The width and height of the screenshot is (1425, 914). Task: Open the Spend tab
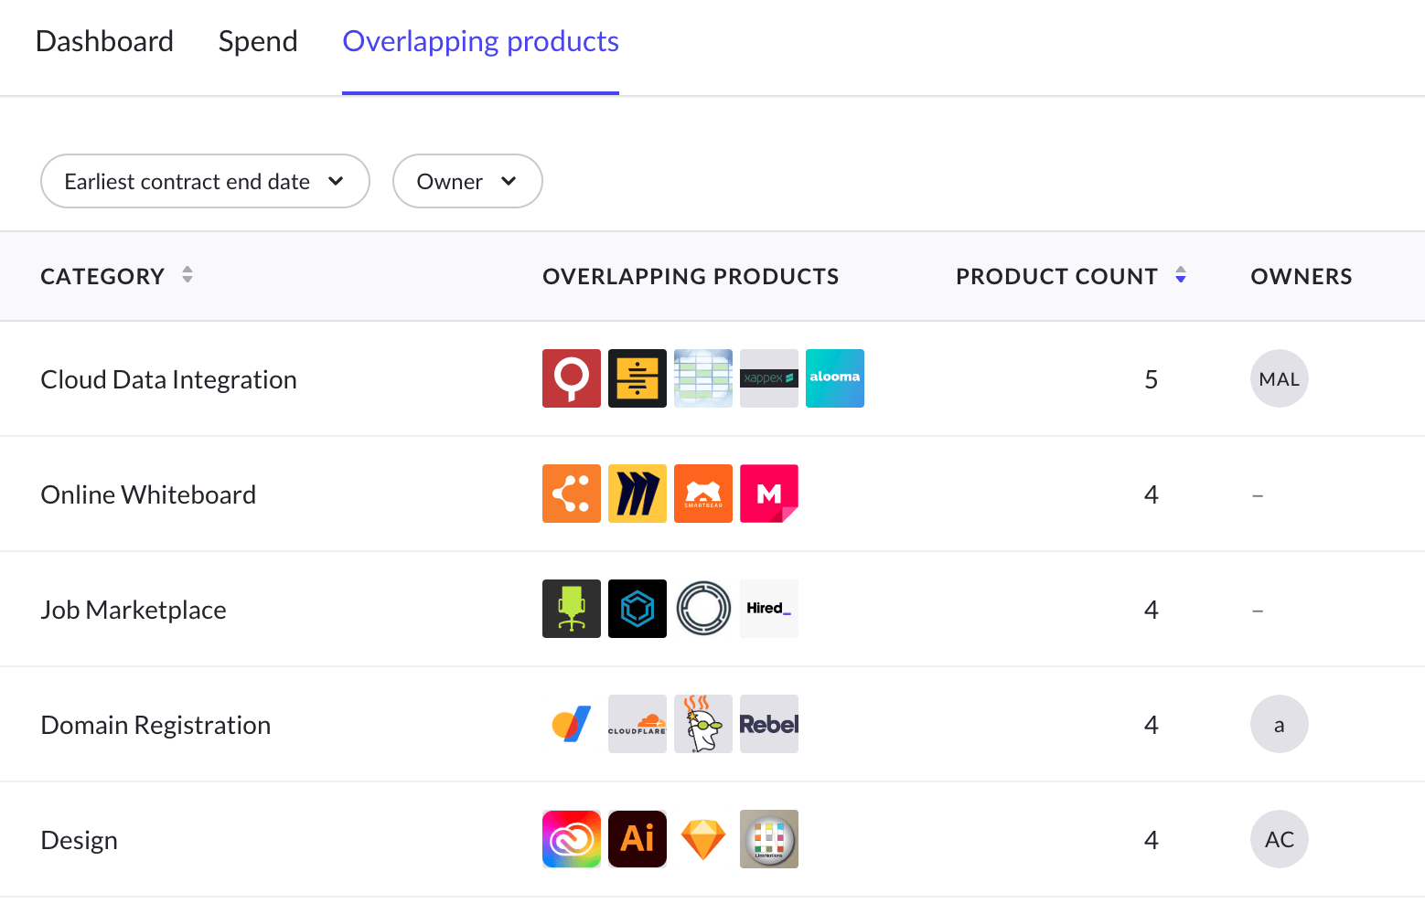click(x=258, y=41)
